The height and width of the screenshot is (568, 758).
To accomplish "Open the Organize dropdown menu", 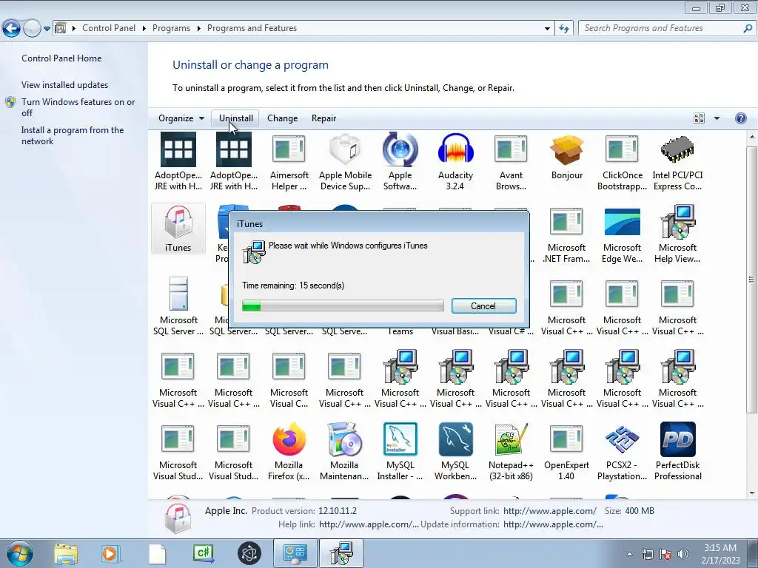I will (x=181, y=118).
